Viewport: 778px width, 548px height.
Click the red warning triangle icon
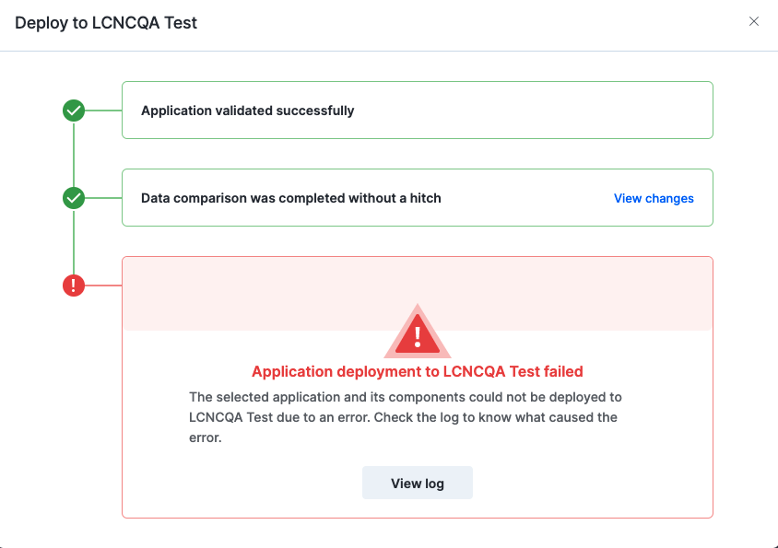coord(418,332)
